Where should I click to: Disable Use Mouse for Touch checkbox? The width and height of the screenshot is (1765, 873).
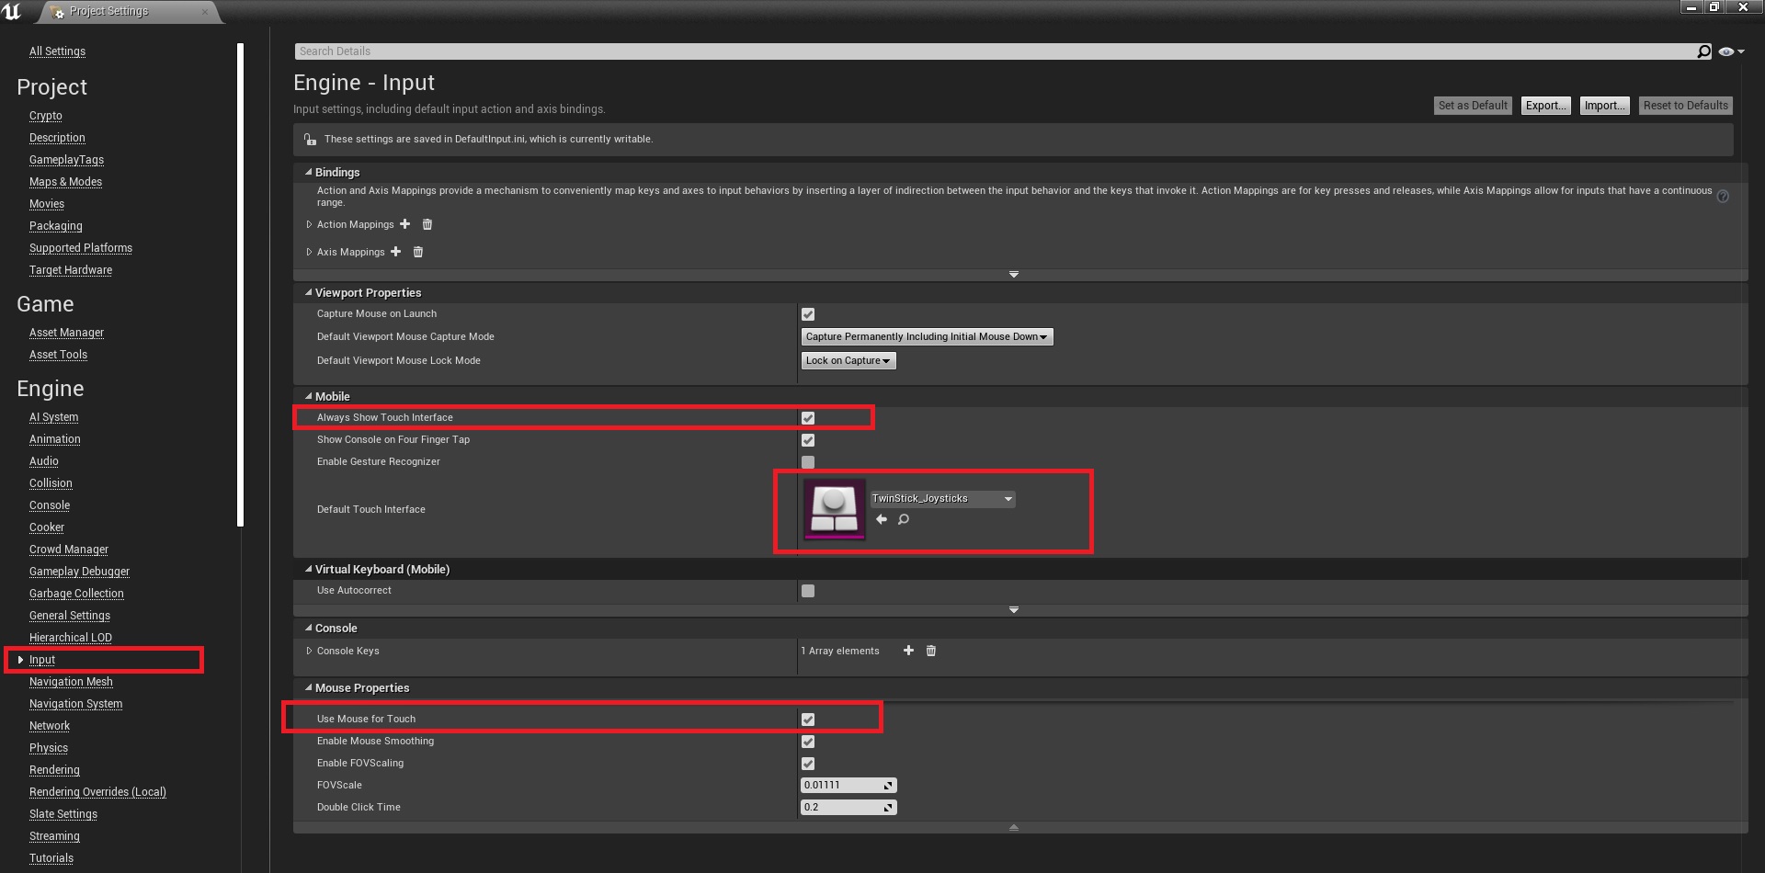pyautogui.click(x=808, y=720)
